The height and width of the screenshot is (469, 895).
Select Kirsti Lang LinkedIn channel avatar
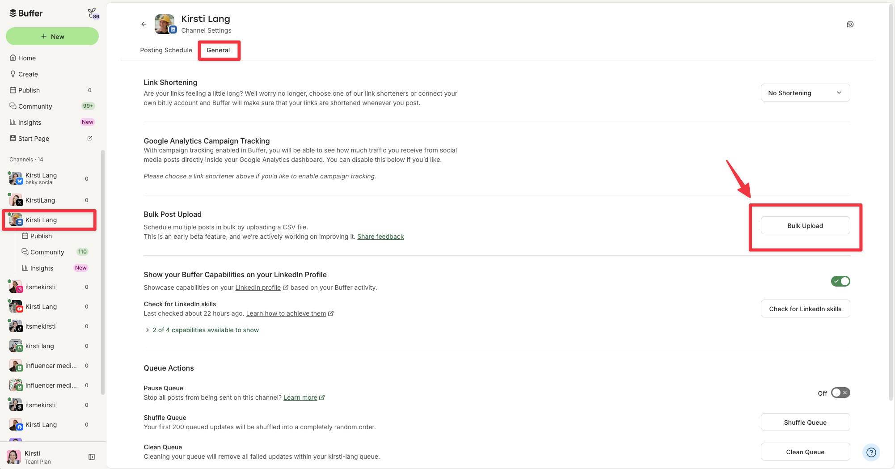pos(16,220)
